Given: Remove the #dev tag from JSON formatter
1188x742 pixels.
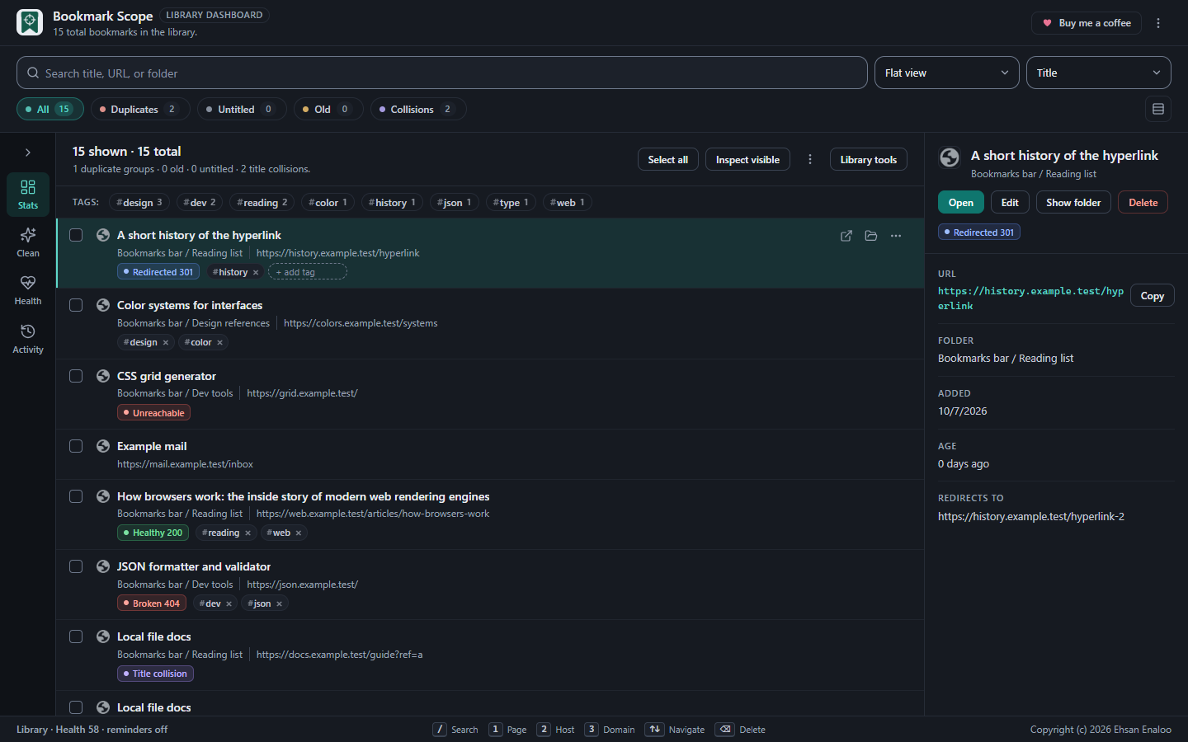Looking at the screenshot, I should click(x=229, y=604).
